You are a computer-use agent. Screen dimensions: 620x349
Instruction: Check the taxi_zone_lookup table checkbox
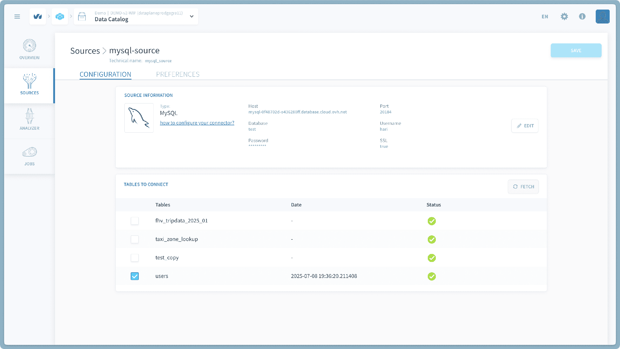point(135,239)
